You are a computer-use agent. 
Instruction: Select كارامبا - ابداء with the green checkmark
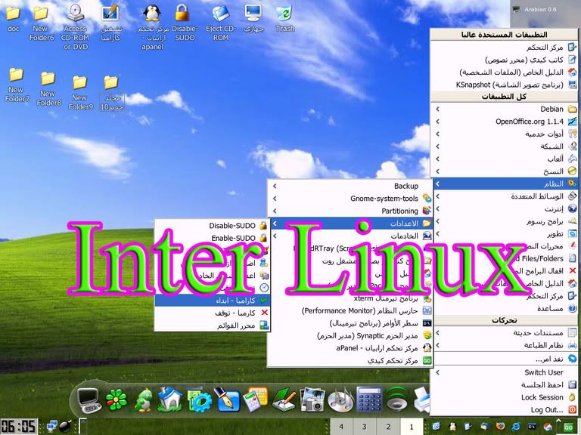tap(213, 301)
